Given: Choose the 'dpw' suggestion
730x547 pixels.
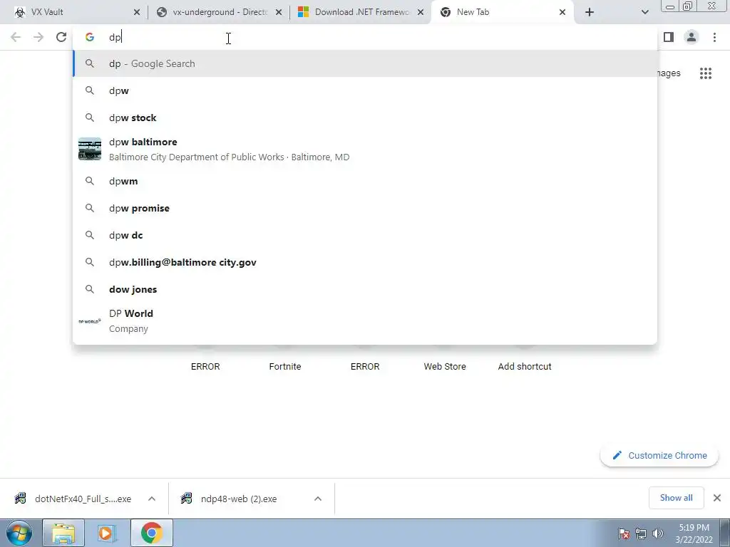Looking at the screenshot, I should point(365,90).
